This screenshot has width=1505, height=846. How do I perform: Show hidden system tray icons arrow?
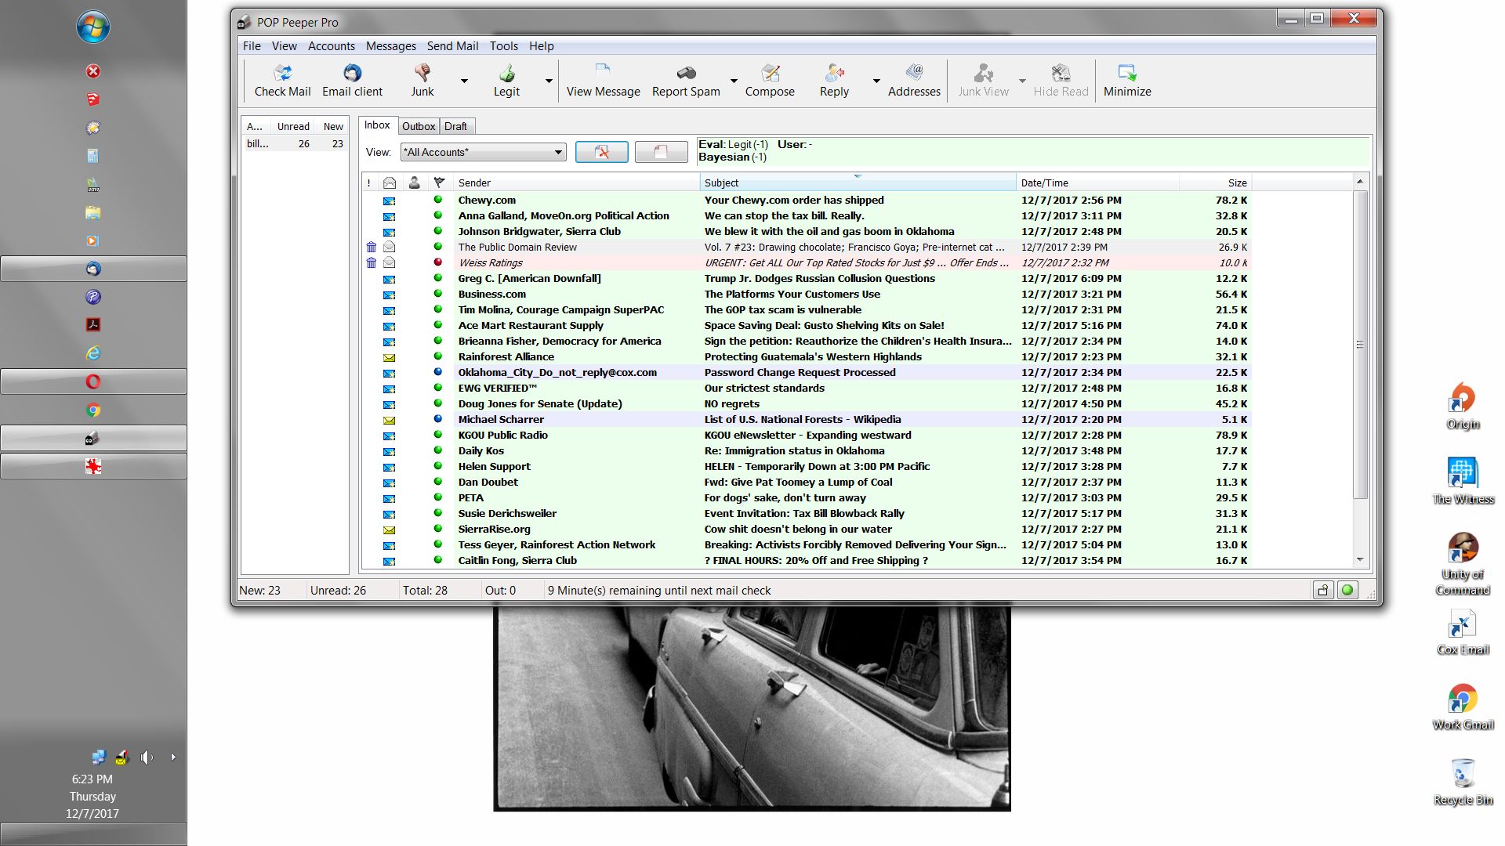tap(173, 757)
